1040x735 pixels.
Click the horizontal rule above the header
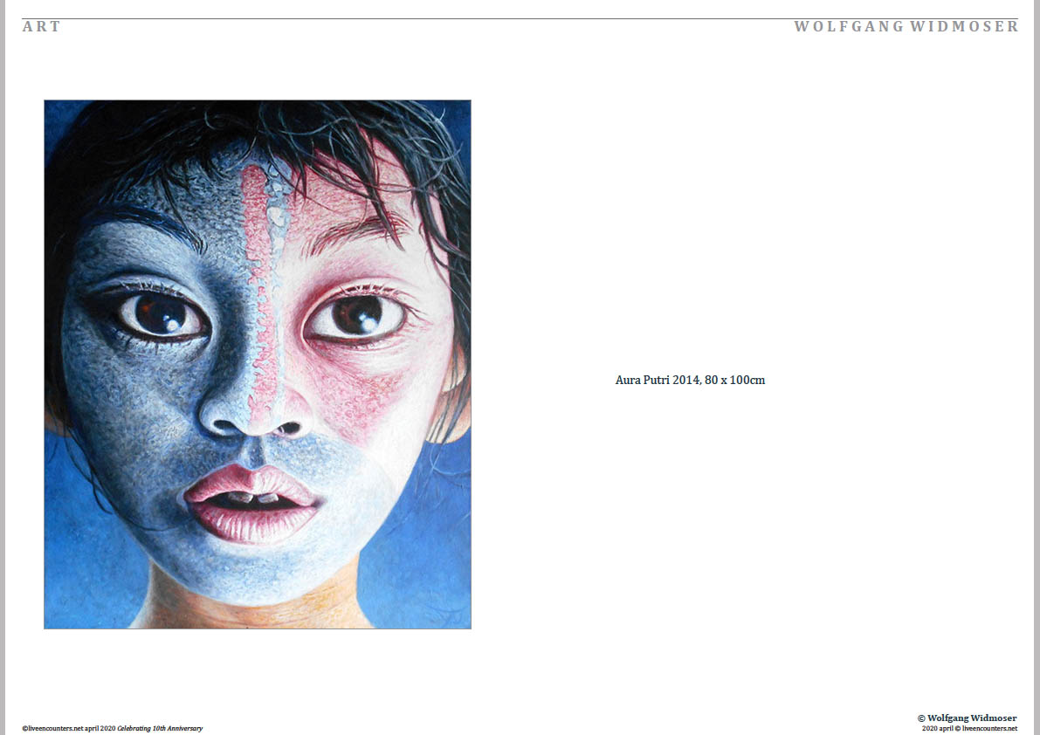[520, 18]
